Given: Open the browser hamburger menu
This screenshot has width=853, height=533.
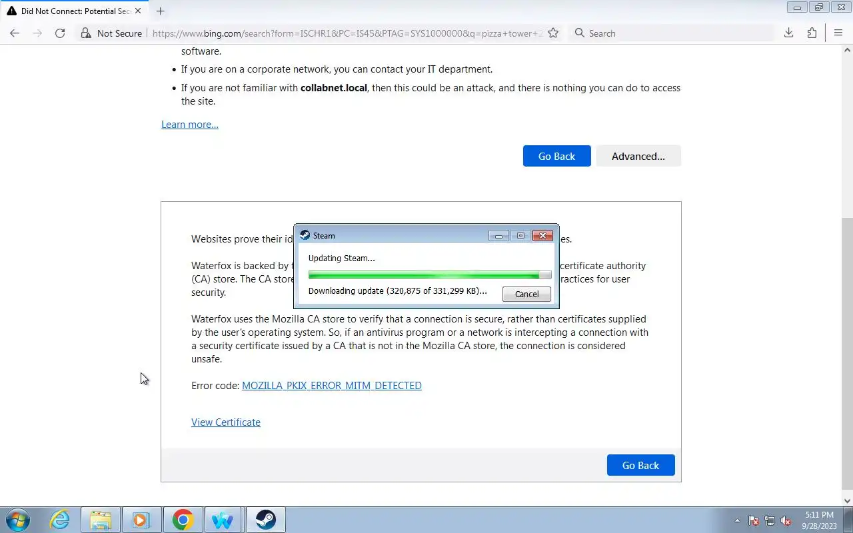Looking at the screenshot, I should 838,33.
